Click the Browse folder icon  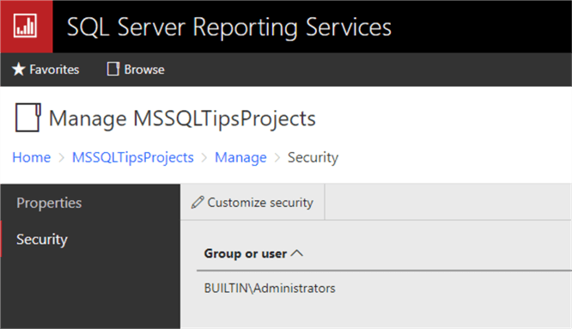coord(113,69)
